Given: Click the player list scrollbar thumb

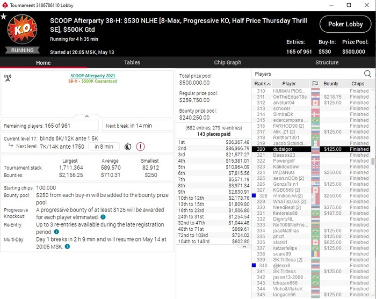Looking at the screenshot, I should (373, 161).
